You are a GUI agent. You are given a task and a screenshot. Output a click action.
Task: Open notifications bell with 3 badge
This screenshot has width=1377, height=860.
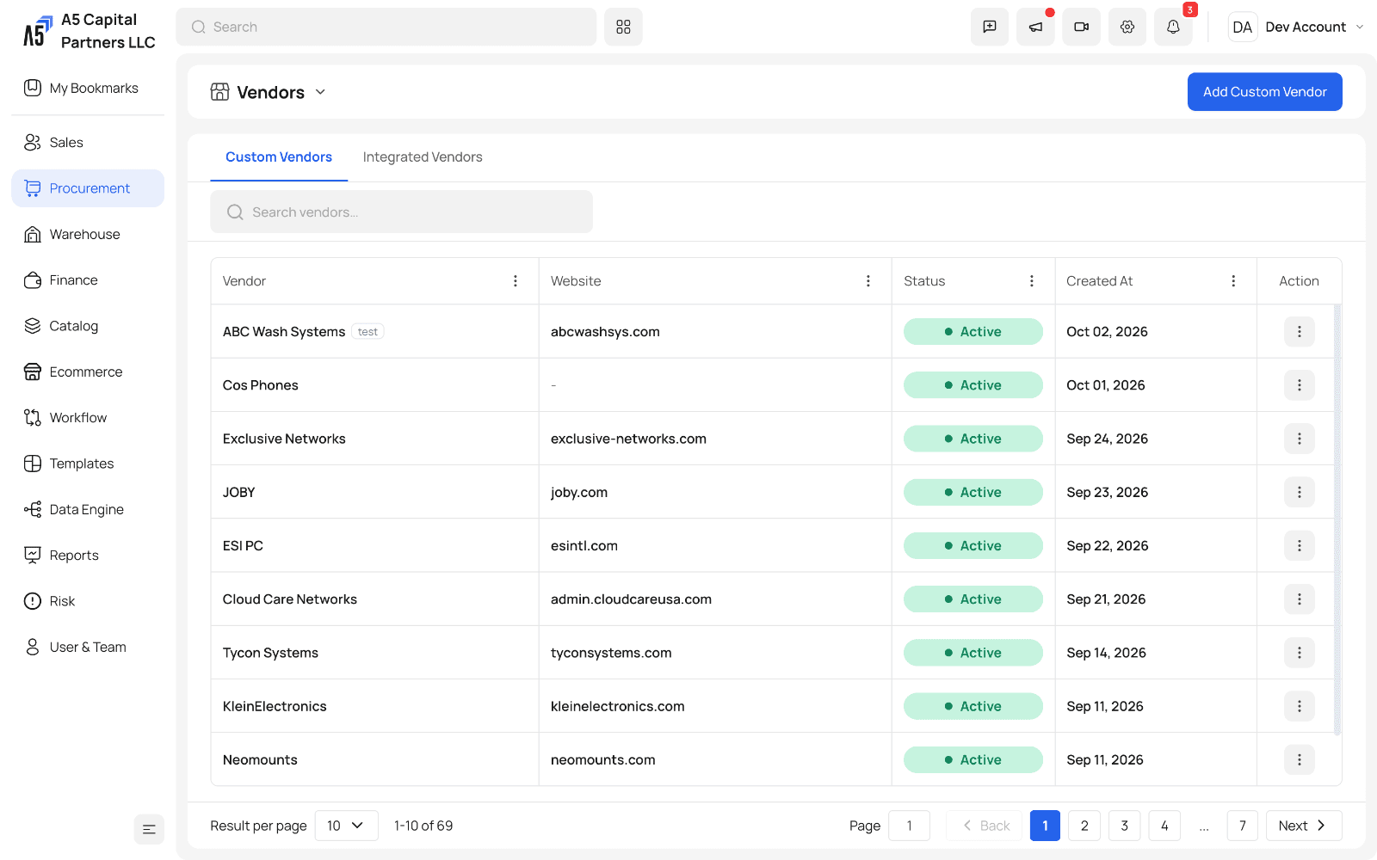(x=1173, y=27)
